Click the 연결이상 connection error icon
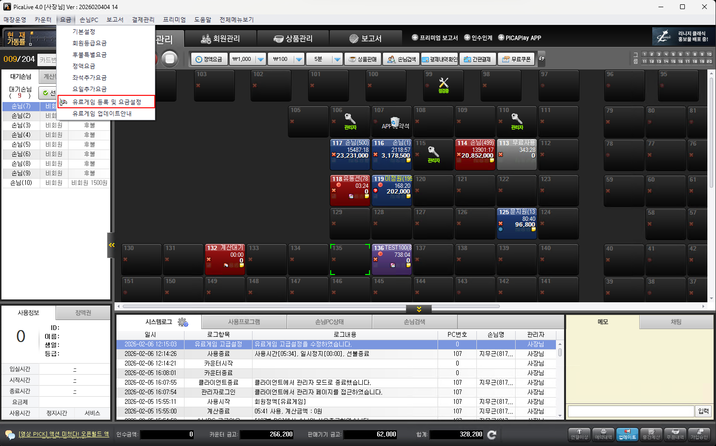The width and height of the screenshot is (716, 446). 579,435
